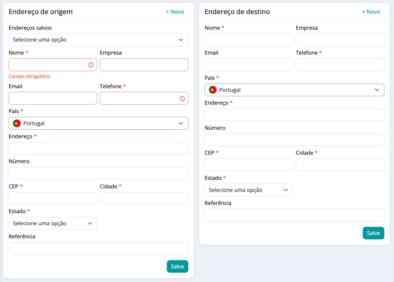Click the Portugal flag in destination País
This screenshot has width=394, height=282.
click(213, 90)
